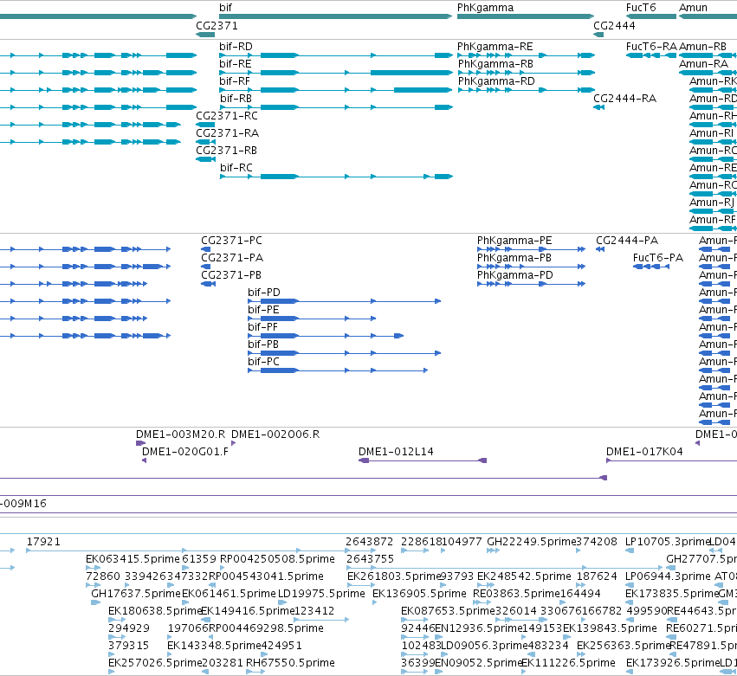Click the RP004250508.5prime EST label
Viewport: 737px width, 676px height.
(x=277, y=559)
